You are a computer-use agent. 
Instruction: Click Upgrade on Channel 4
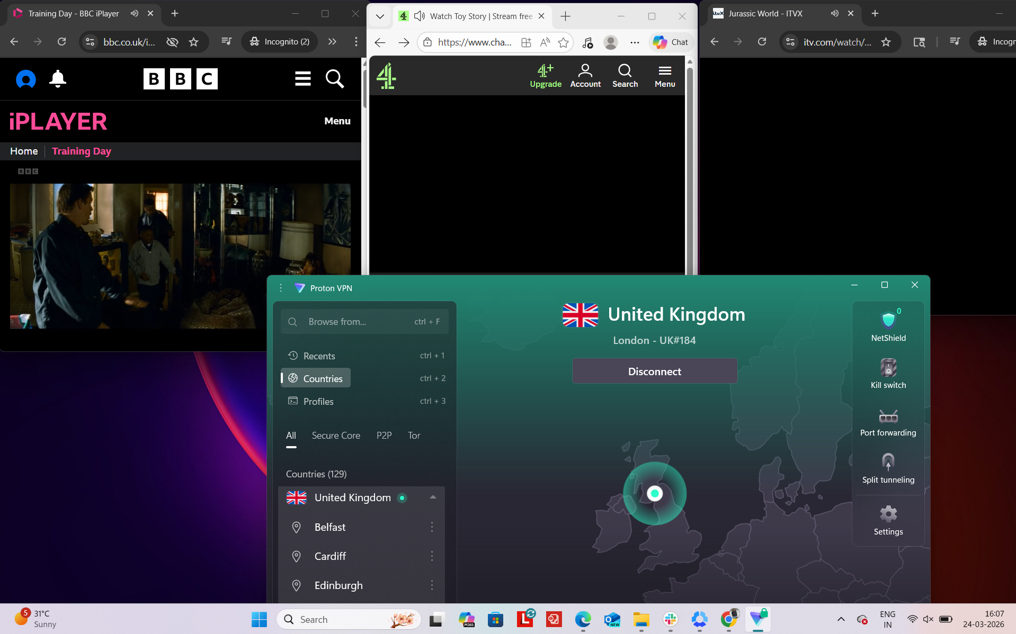click(x=546, y=74)
